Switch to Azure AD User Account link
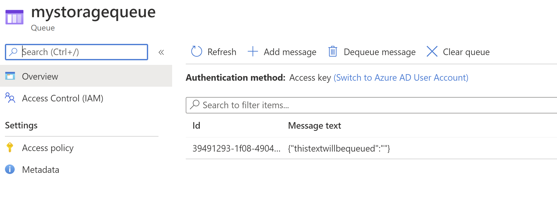This screenshot has width=557, height=214. pos(401,78)
